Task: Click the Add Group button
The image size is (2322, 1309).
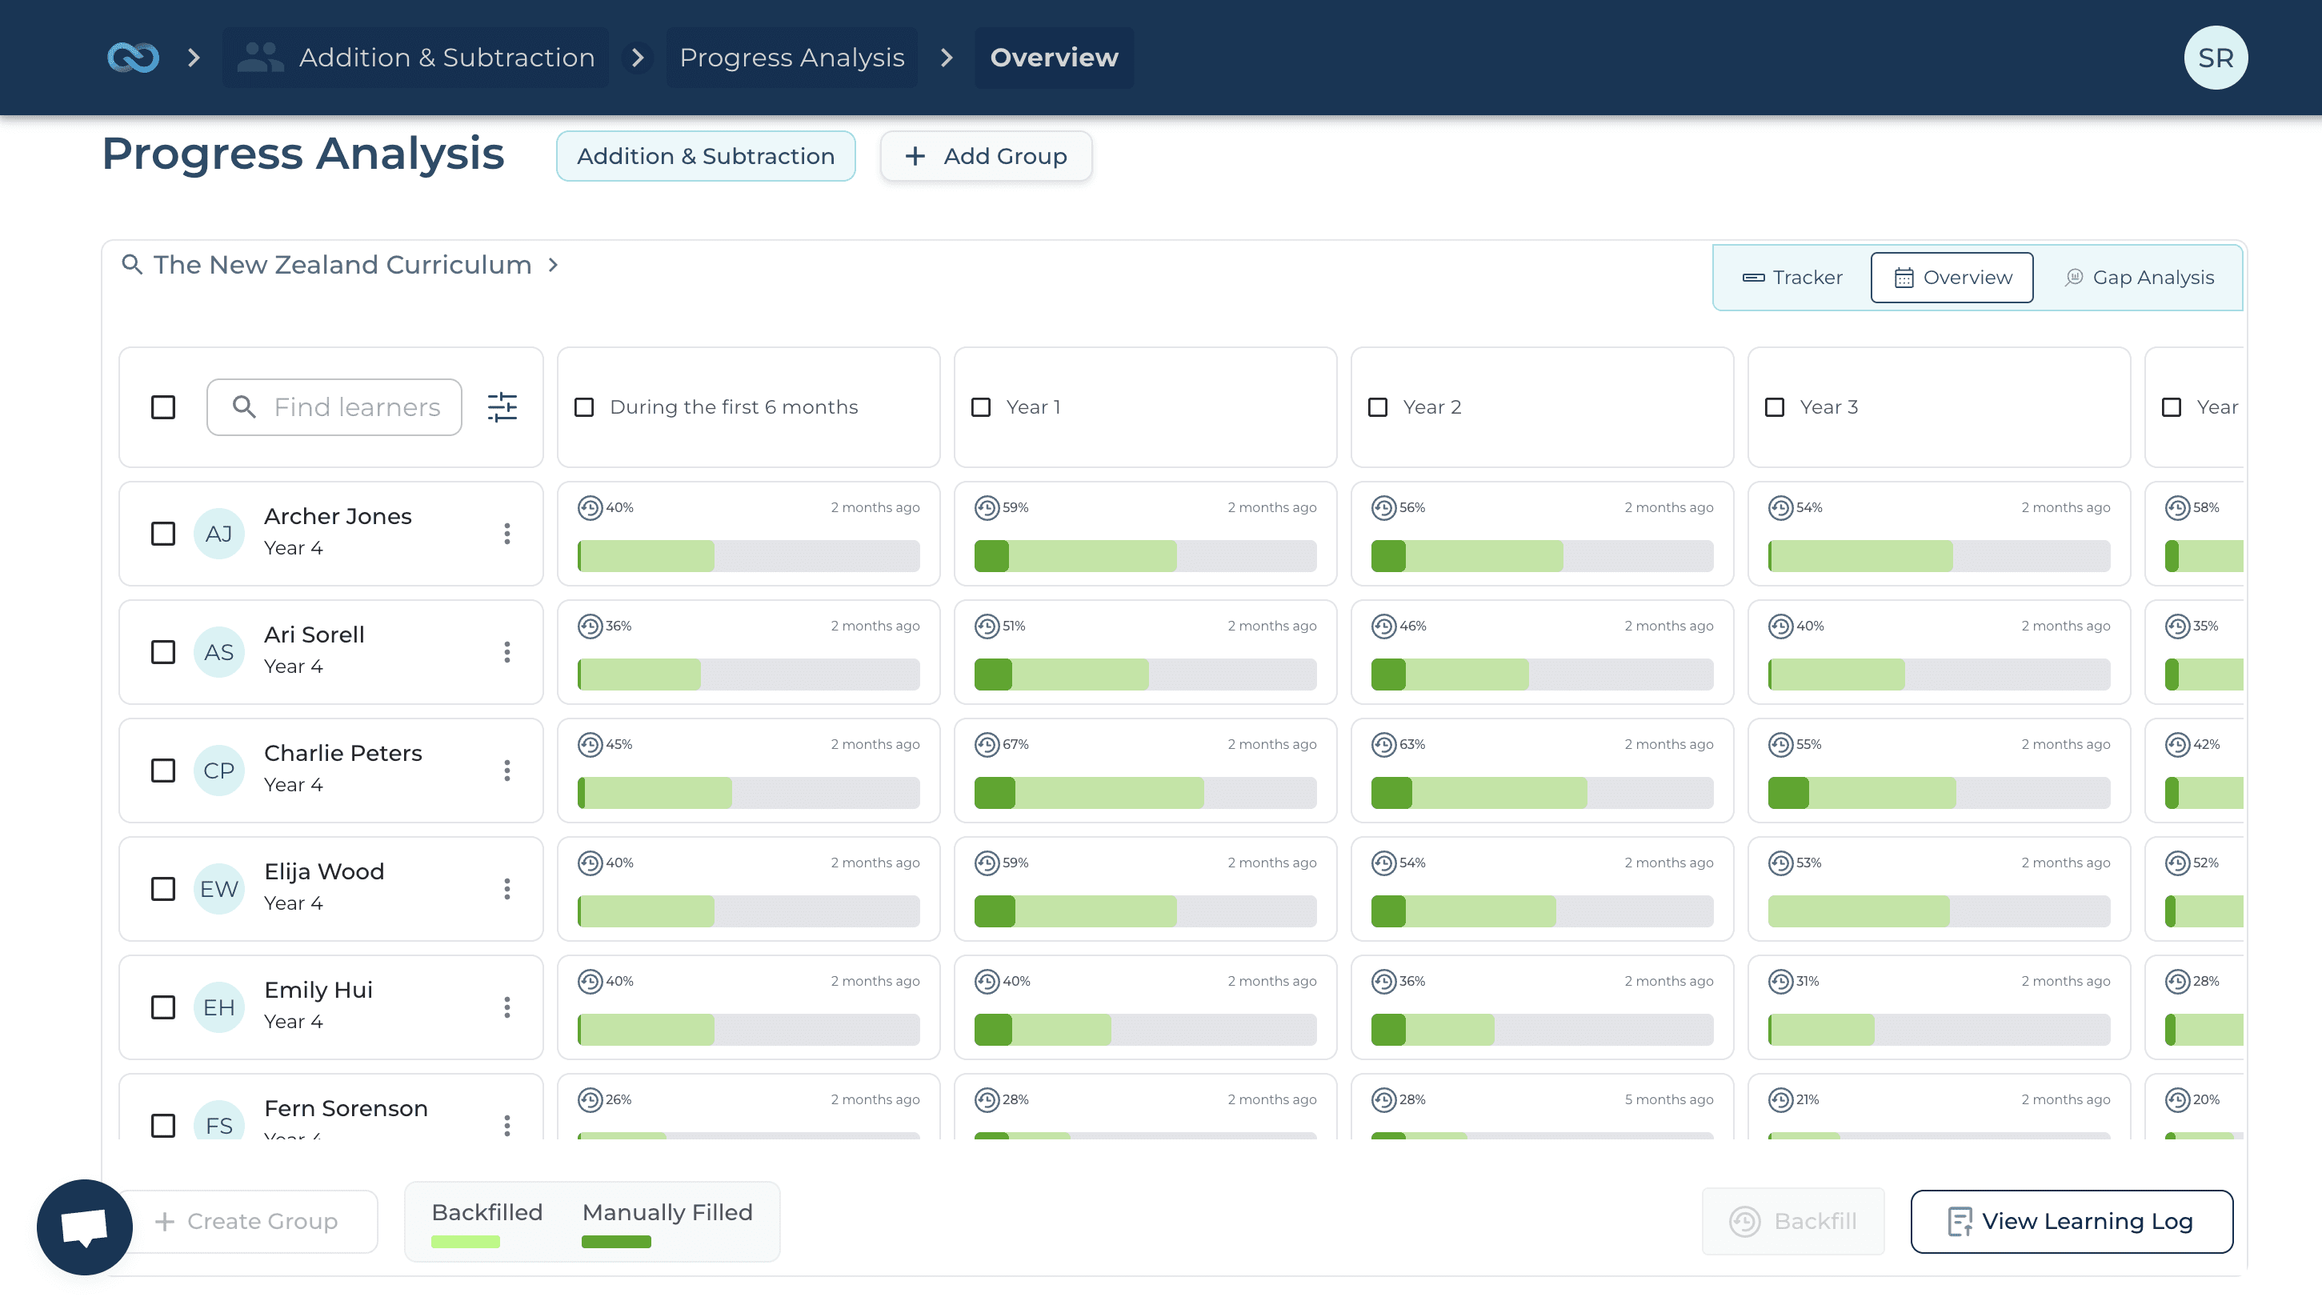Action: (985, 156)
